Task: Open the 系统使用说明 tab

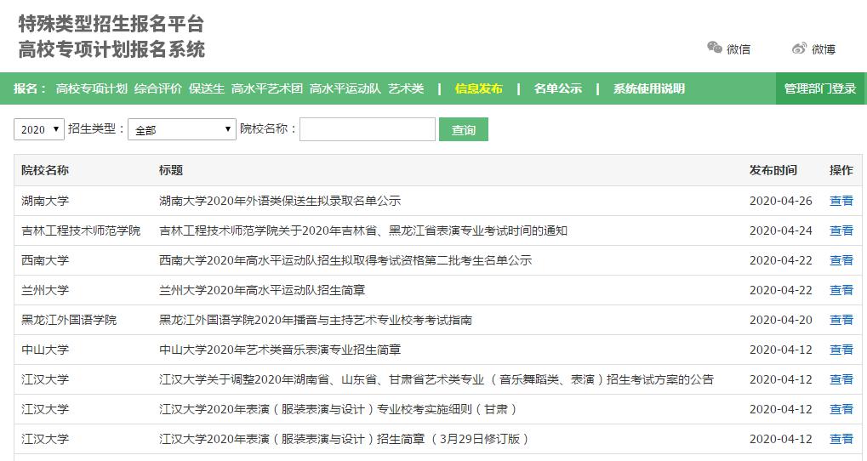Action: [648, 88]
